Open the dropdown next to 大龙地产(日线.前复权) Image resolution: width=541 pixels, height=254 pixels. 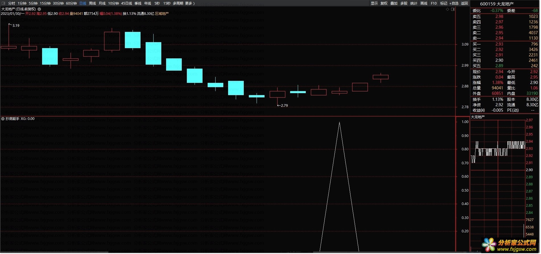tap(40, 9)
